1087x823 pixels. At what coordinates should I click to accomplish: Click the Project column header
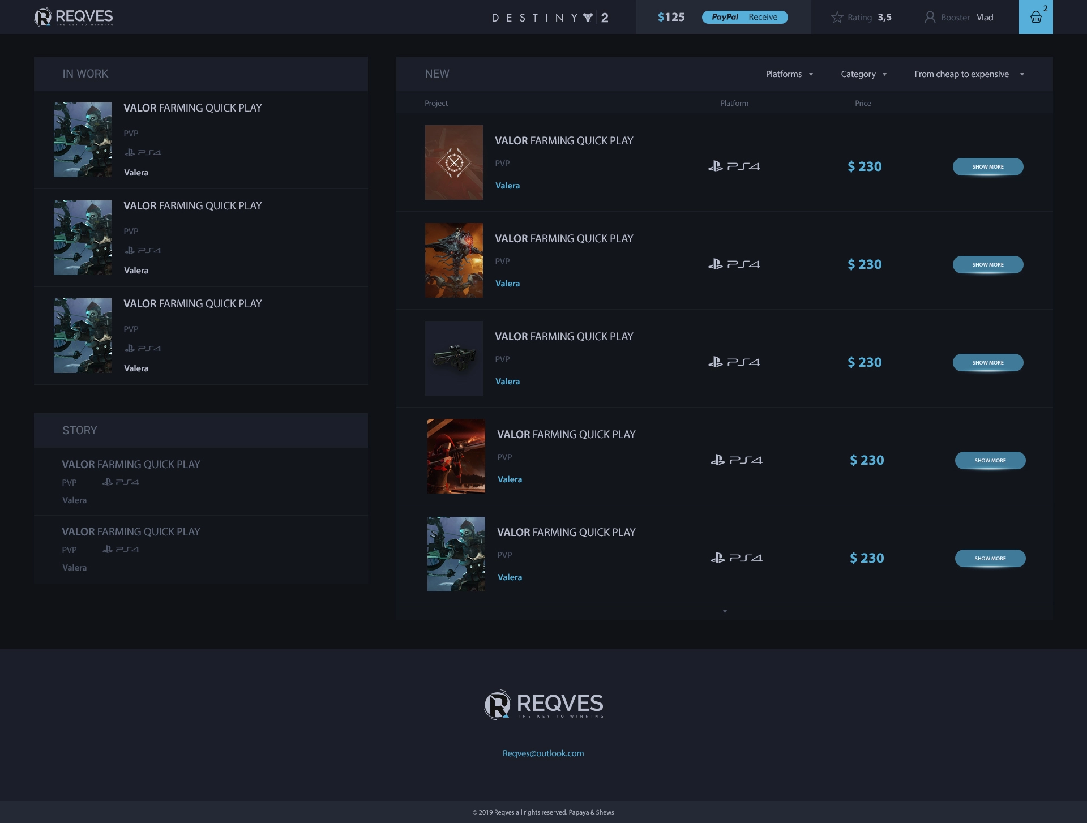click(436, 103)
